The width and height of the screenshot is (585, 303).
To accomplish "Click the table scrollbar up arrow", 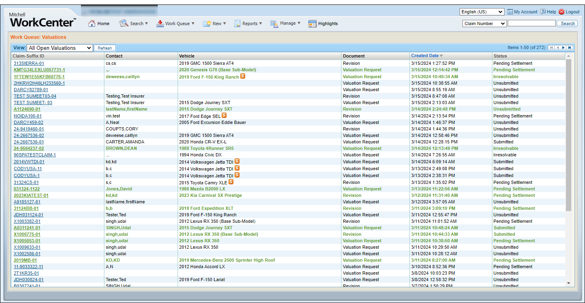I will click(x=568, y=56).
